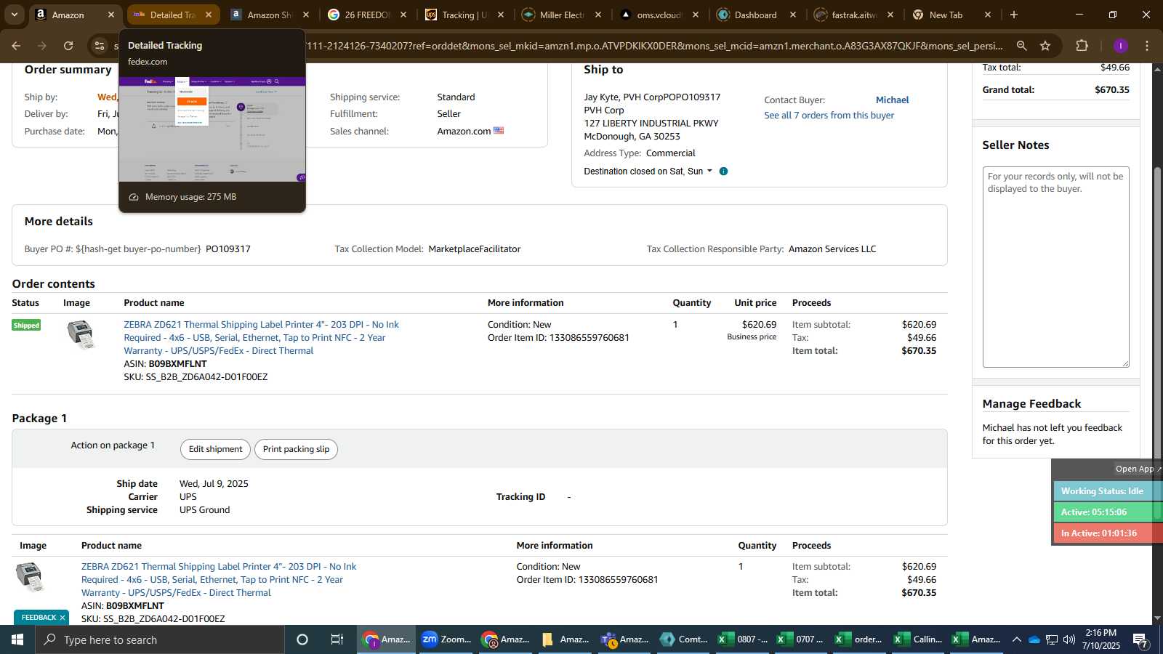Click the Michael contact buyer link

[x=892, y=100]
